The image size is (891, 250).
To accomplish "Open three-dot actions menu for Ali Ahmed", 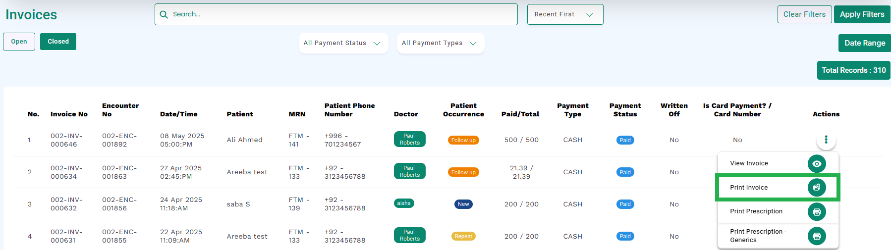I will click(826, 140).
